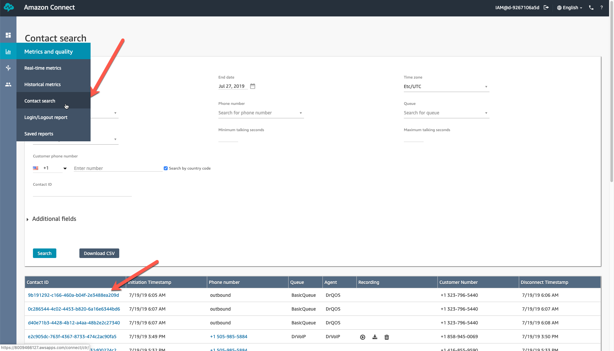Open the dashboard grid icon in sidebar
This screenshot has height=351, width=614.
8,35
